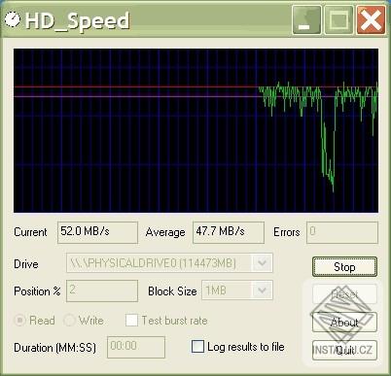Enable the Test burst rate checkbox
Viewport: 391px width, 376px height.
click(x=131, y=321)
